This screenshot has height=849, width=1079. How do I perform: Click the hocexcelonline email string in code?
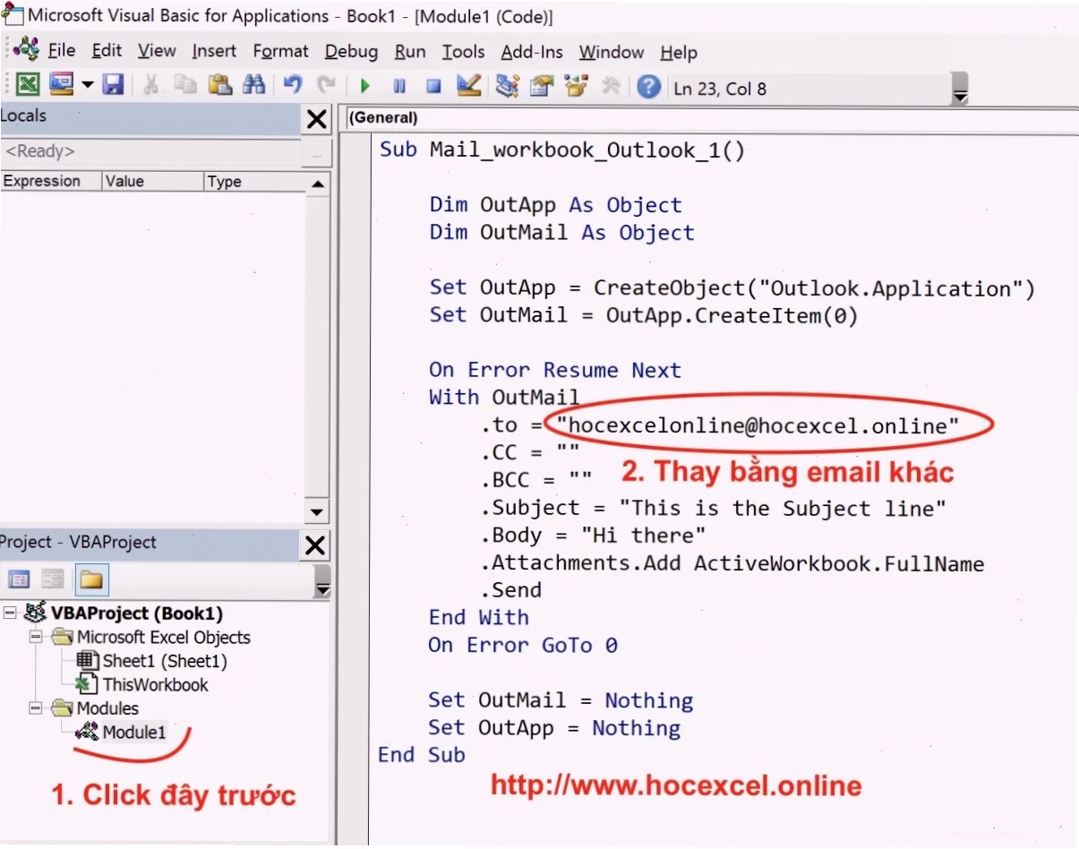758,425
